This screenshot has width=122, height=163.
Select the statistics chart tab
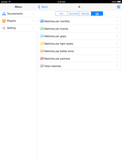click(97, 14)
